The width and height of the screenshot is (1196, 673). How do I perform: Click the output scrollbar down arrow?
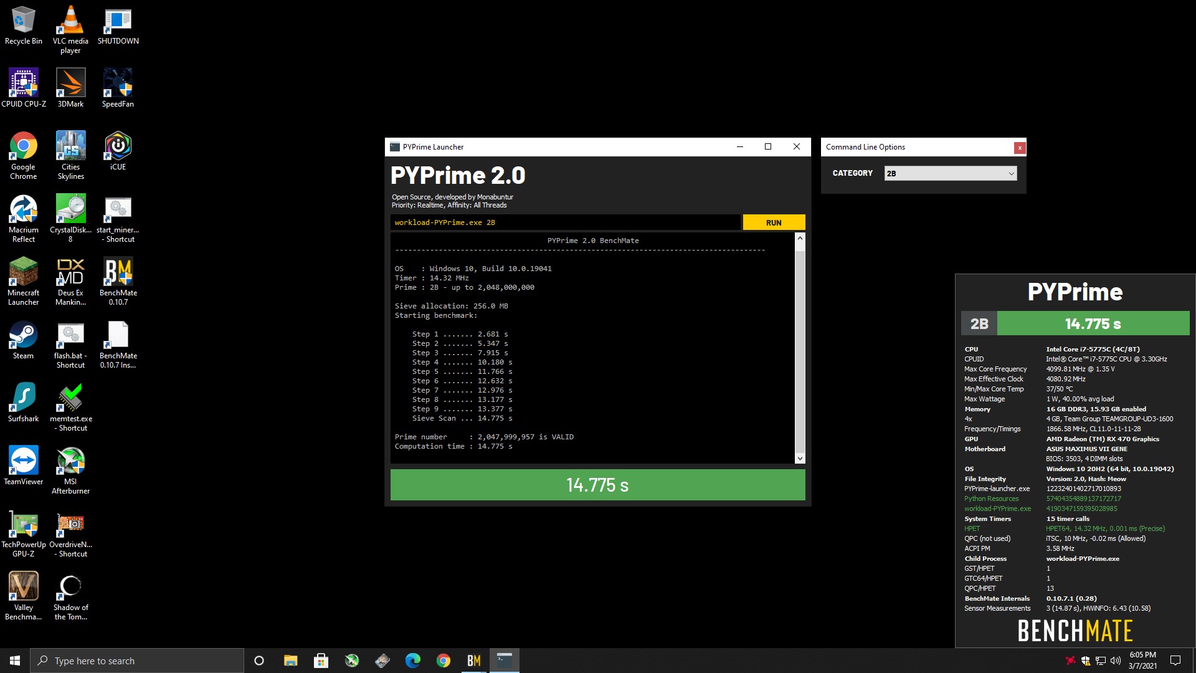pos(800,459)
